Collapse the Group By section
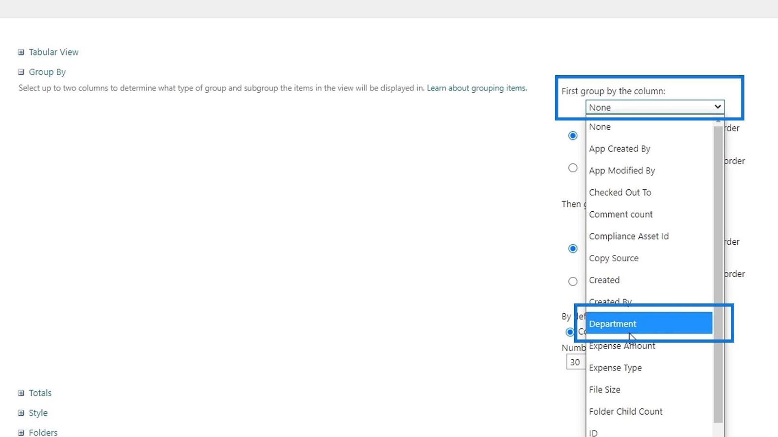 coord(21,72)
